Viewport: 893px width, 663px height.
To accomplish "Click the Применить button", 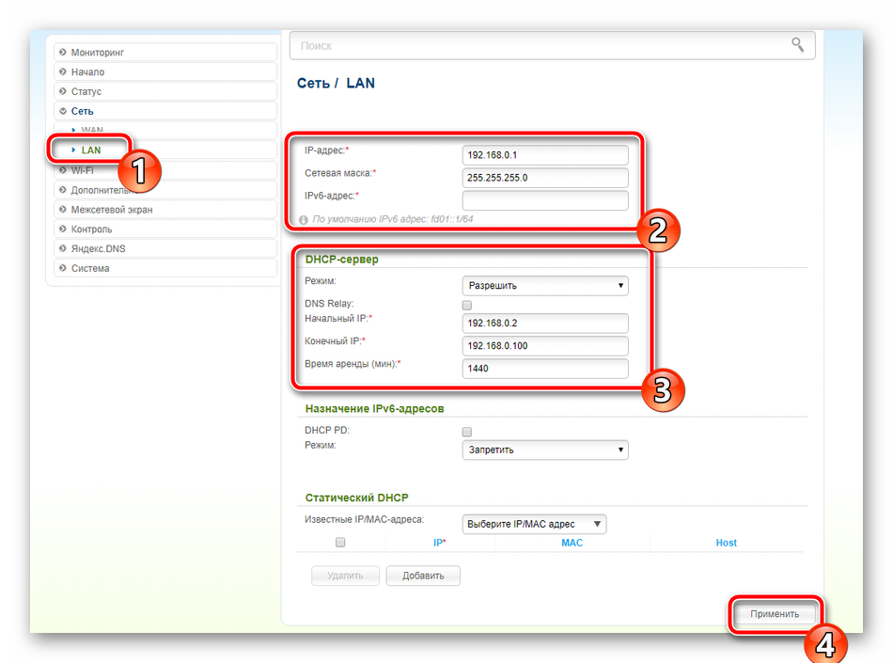I will tap(775, 614).
